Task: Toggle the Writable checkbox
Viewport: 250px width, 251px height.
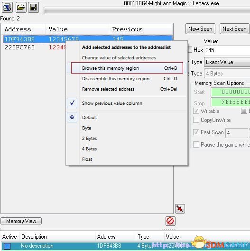Action: pos(196,111)
